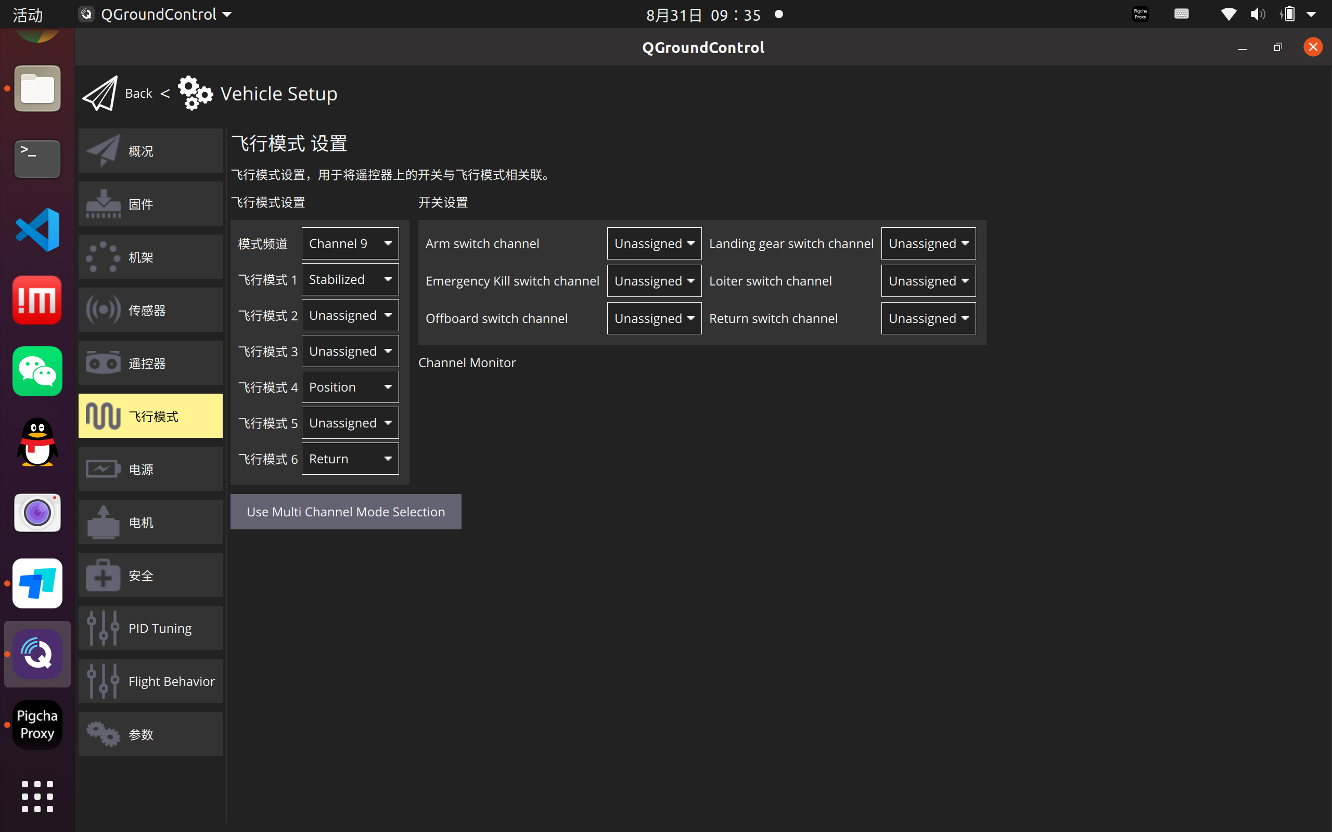Expand the mode channel Channel 9 dropdown
1332x832 pixels.
(350, 243)
